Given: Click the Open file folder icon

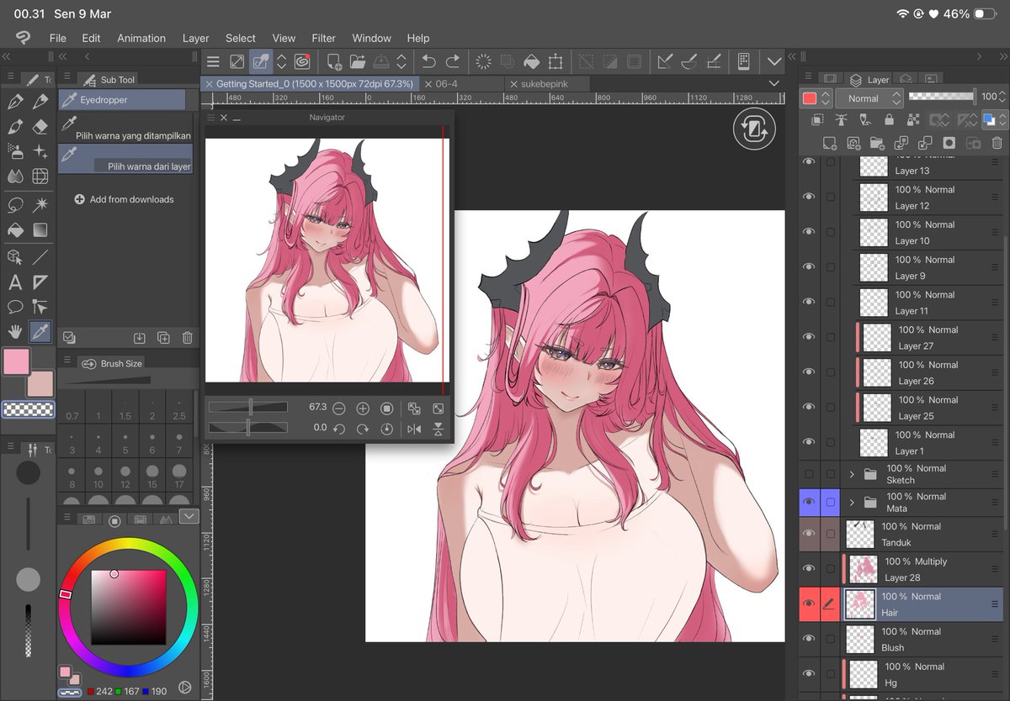Looking at the screenshot, I should tap(358, 61).
